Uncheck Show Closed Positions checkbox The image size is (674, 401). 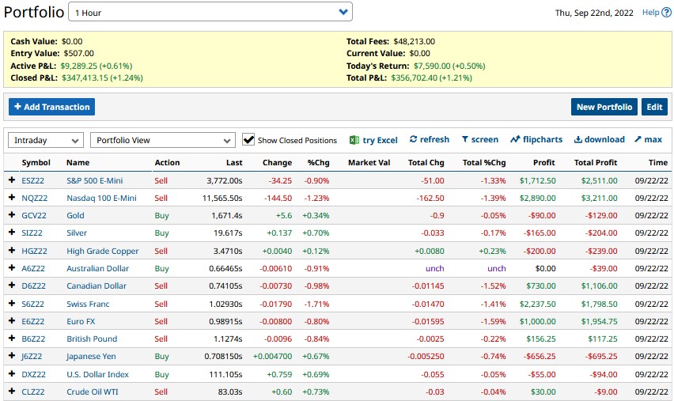click(248, 139)
